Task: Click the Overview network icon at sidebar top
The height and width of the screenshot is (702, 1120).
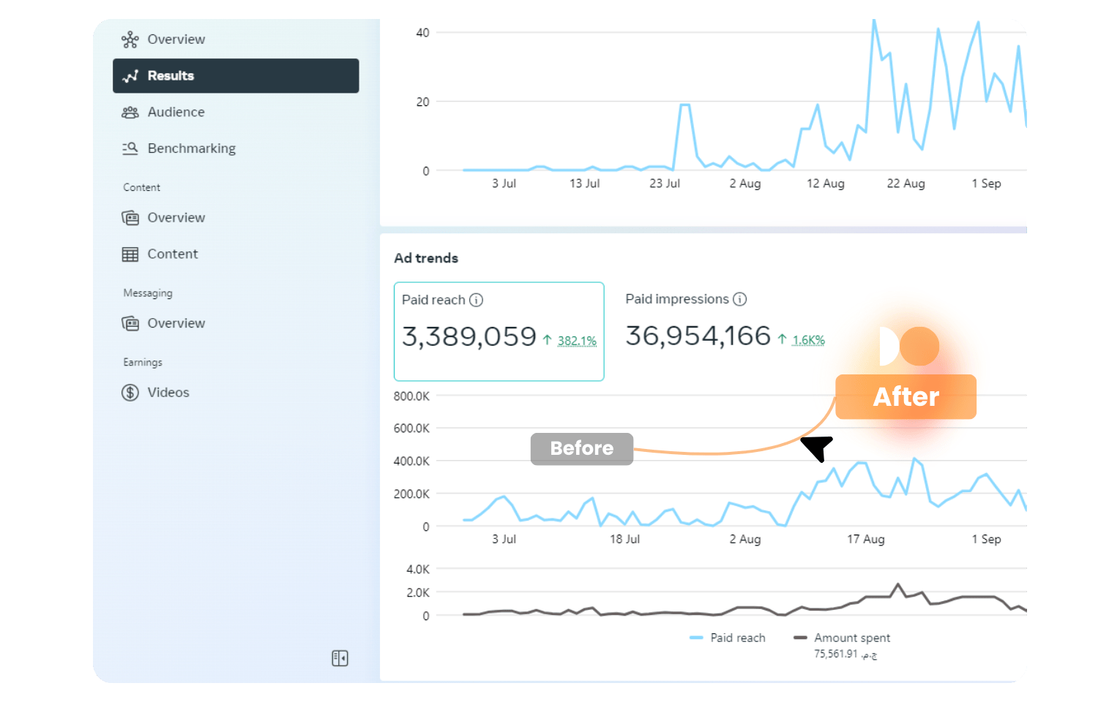Action: coord(130,39)
